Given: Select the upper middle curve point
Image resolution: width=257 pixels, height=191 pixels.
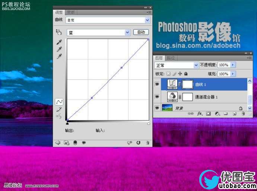Looking at the screenshot, I should (x=122, y=67).
